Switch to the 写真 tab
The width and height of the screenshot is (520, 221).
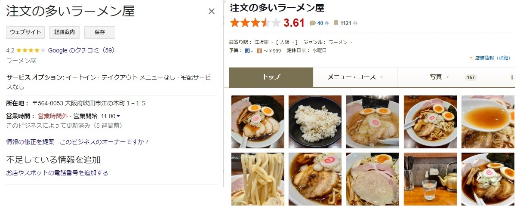440,77
